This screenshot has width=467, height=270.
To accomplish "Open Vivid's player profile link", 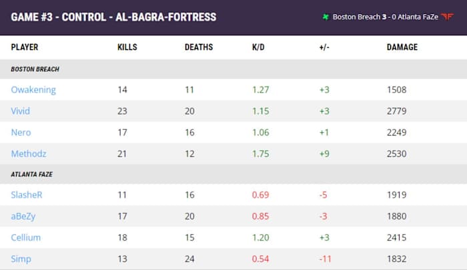I will 21,111.
